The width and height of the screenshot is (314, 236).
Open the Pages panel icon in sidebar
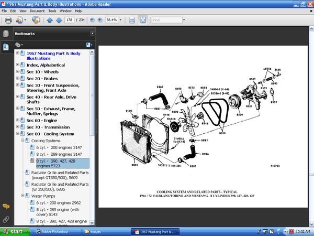point(6,34)
